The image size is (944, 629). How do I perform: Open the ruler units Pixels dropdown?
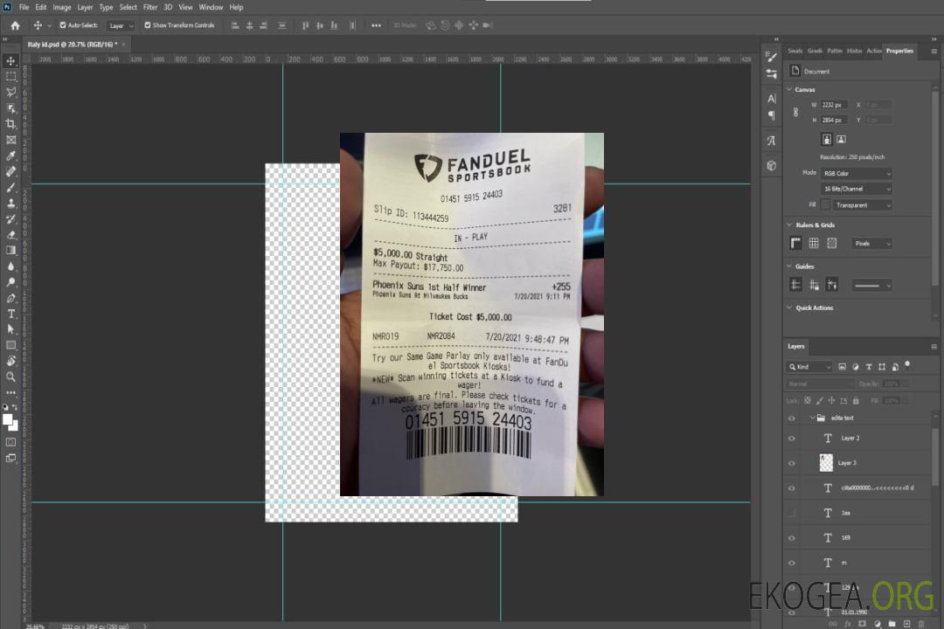tap(871, 244)
